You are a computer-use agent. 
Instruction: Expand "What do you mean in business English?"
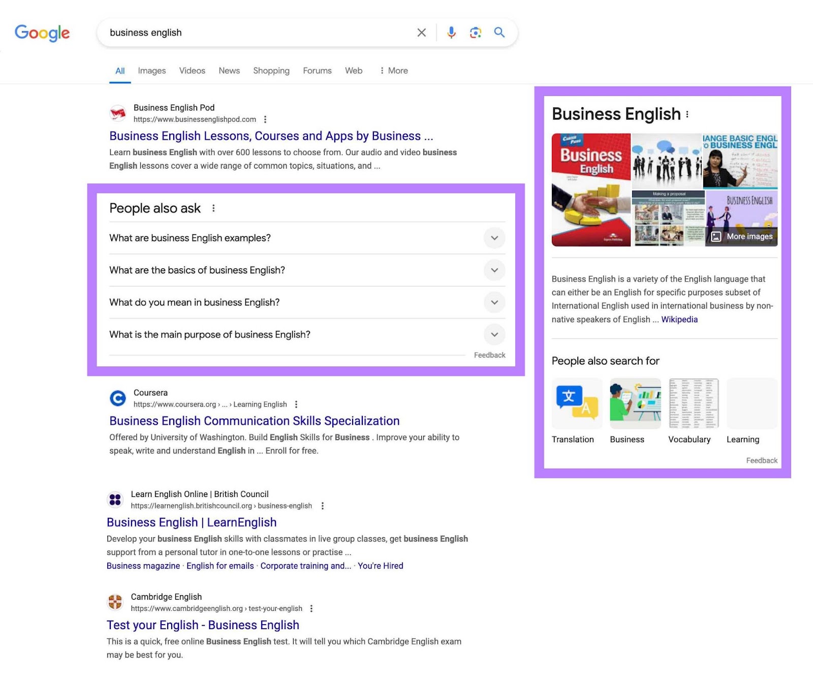coord(493,302)
